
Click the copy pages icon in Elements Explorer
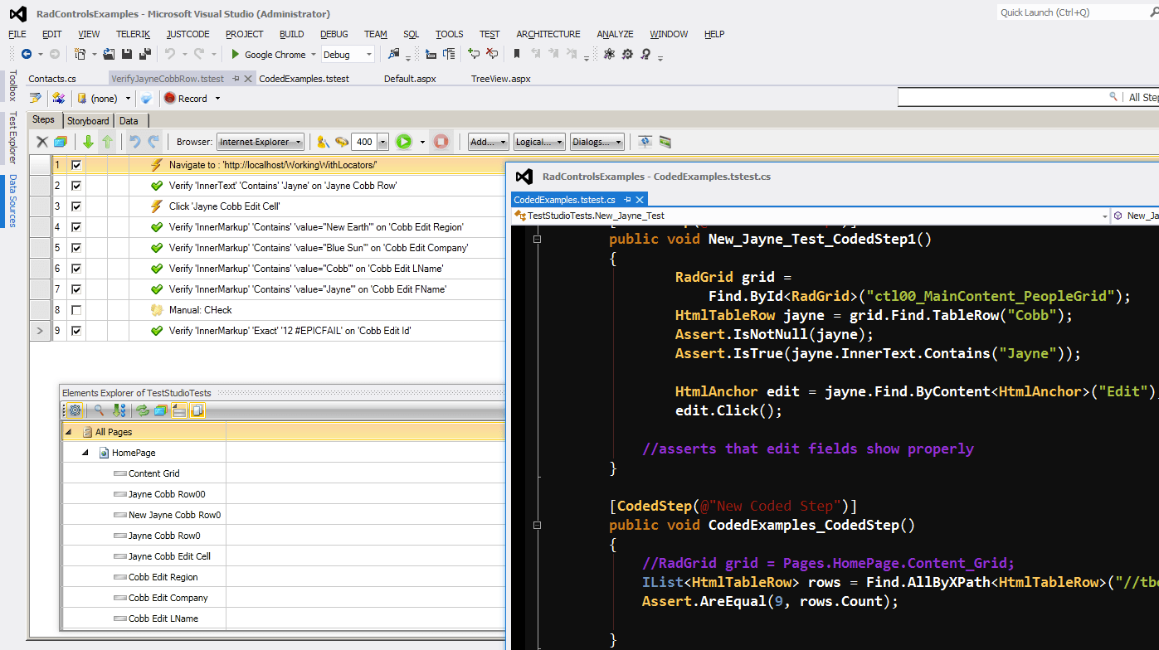(x=197, y=410)
